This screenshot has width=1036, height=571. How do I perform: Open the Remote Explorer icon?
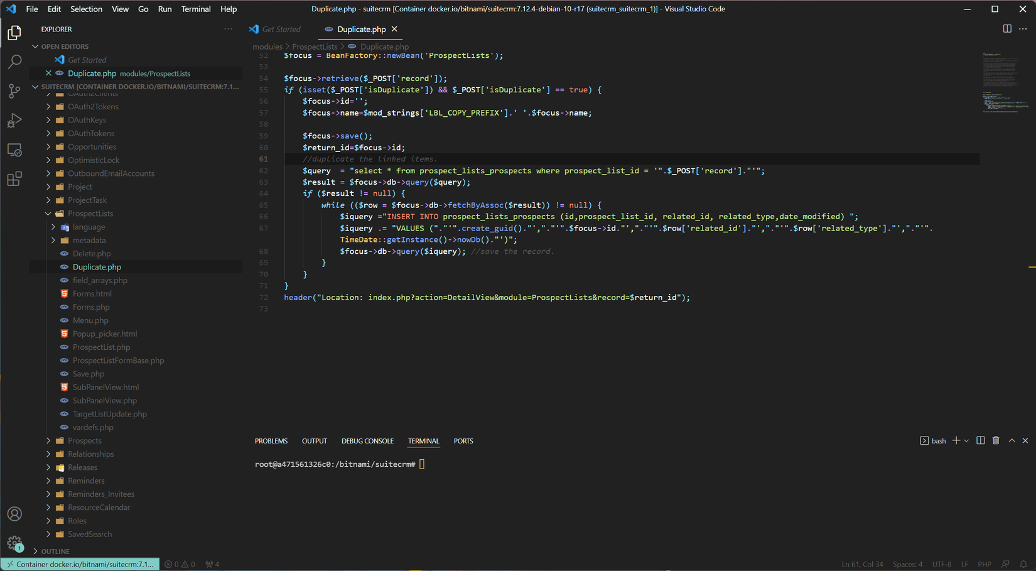[x=14, y=150]
